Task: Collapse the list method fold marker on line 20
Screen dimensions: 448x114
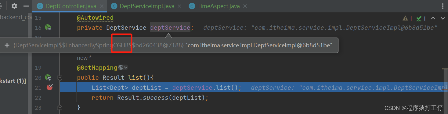Action: (60, 78)
